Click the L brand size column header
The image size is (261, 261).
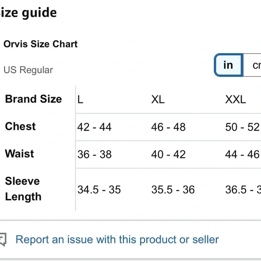click(x=80, y=100)
